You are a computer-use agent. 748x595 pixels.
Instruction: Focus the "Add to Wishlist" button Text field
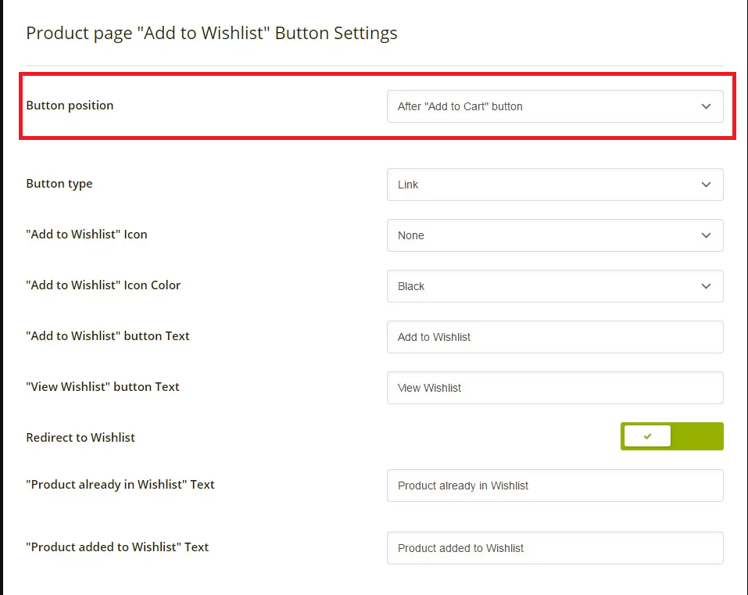pyautogui.click(x=555, y=337)
